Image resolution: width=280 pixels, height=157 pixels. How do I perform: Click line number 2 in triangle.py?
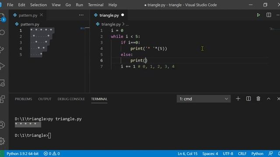tap(101, 37)
